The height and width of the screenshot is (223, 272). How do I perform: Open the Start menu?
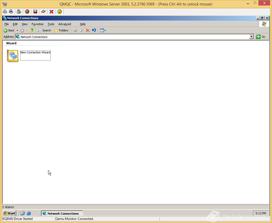(x=9, y=213)
